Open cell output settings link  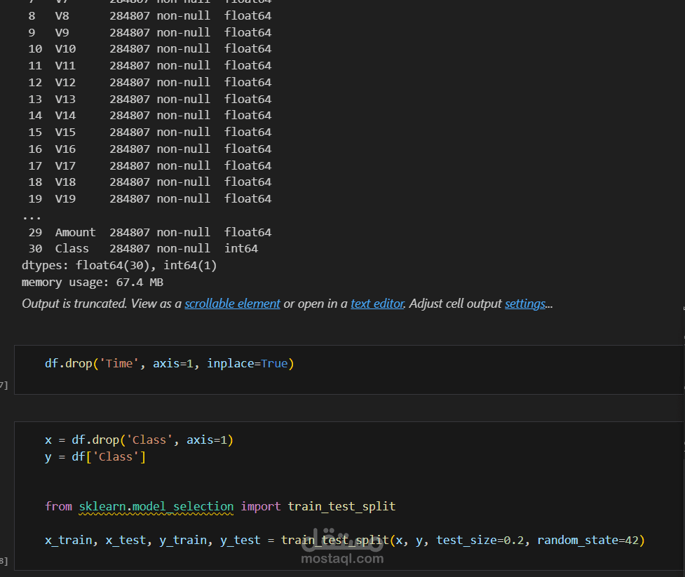point(524,304)
